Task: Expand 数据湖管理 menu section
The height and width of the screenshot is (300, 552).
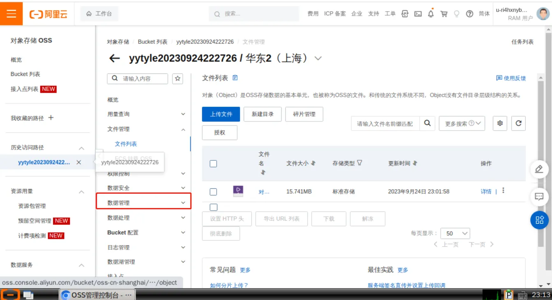Action: click(x=183, y=262)
